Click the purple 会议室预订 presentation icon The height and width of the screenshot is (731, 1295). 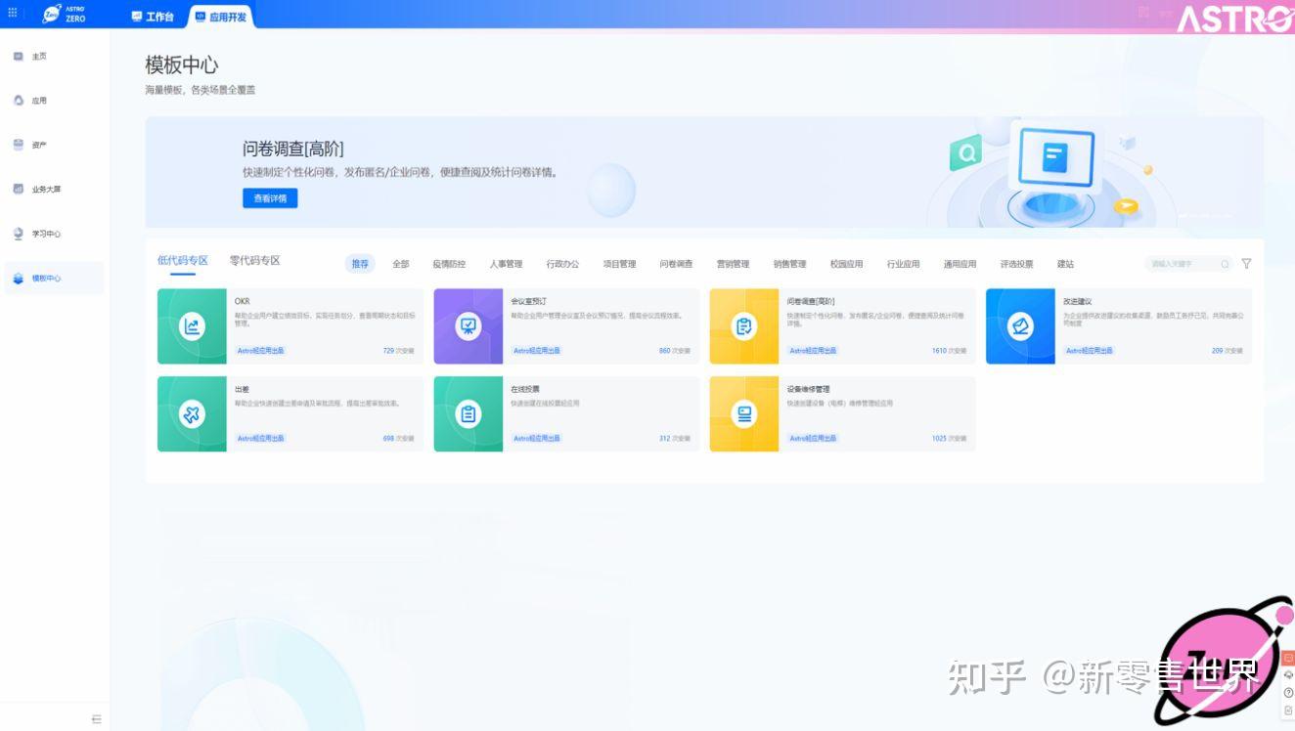tap(468, 323)
